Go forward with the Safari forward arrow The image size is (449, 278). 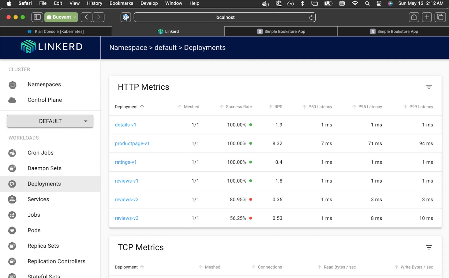tap(99, 17)
